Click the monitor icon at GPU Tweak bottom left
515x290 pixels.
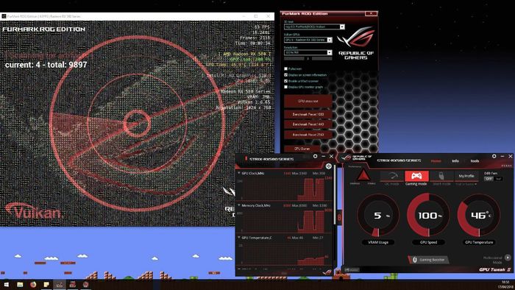pos(352,270)
